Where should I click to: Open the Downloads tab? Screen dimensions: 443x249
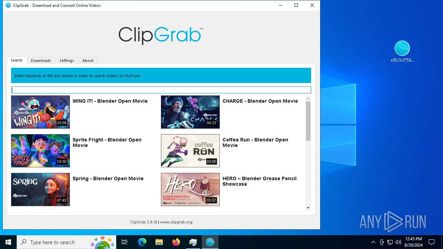point(41,61)
